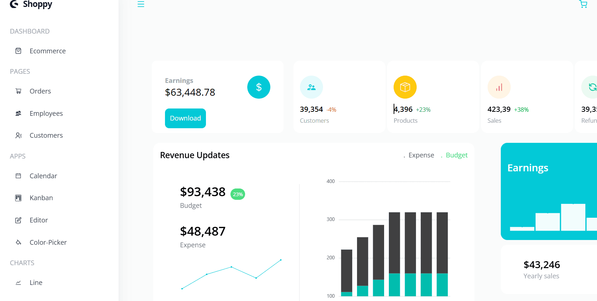Click the Ecommerce bag icon

[18, 51]
